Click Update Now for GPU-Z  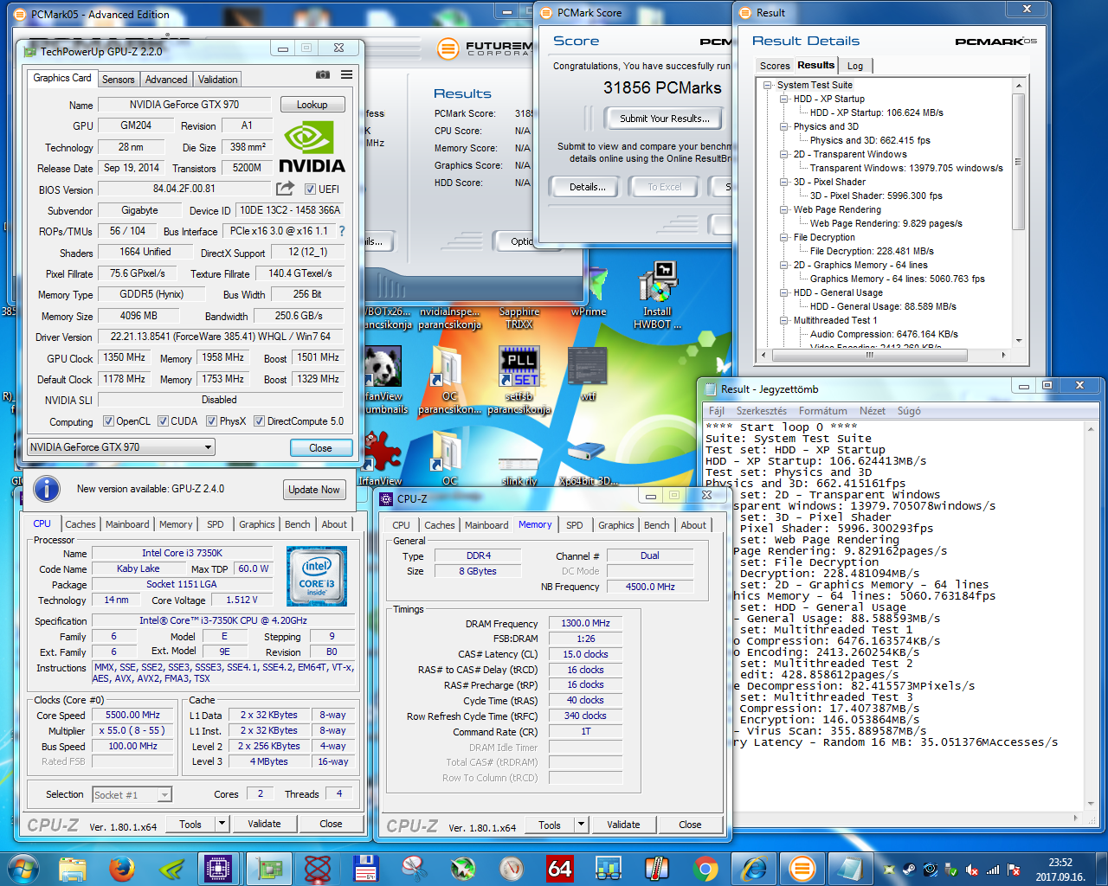(x=314, y=490)
